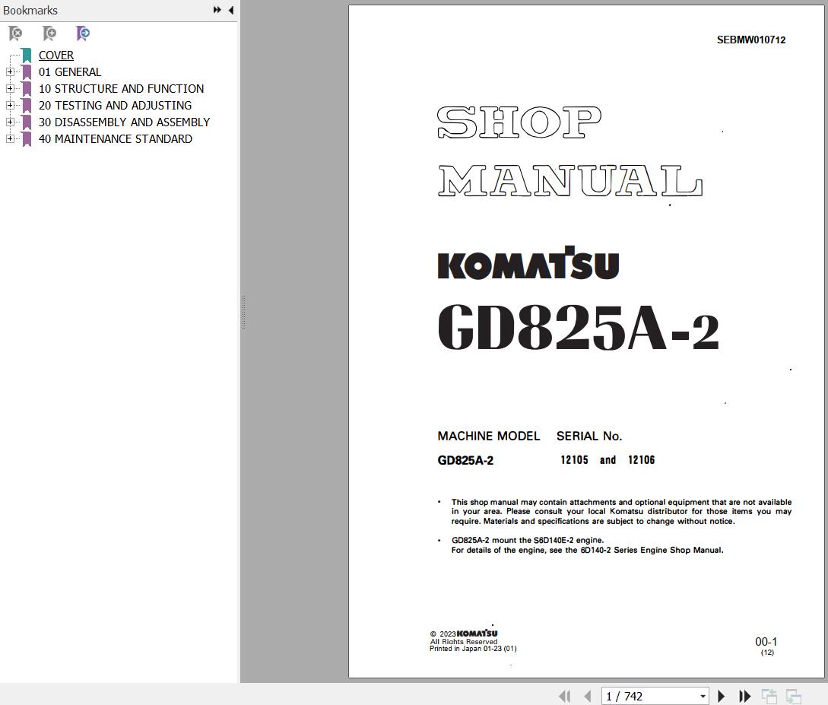The height and width of the screenshot is (705, 828).
Task: Select the 30 DISASSEMBLY AND ASSEMBLY label
Action: (x=124, y=122)
